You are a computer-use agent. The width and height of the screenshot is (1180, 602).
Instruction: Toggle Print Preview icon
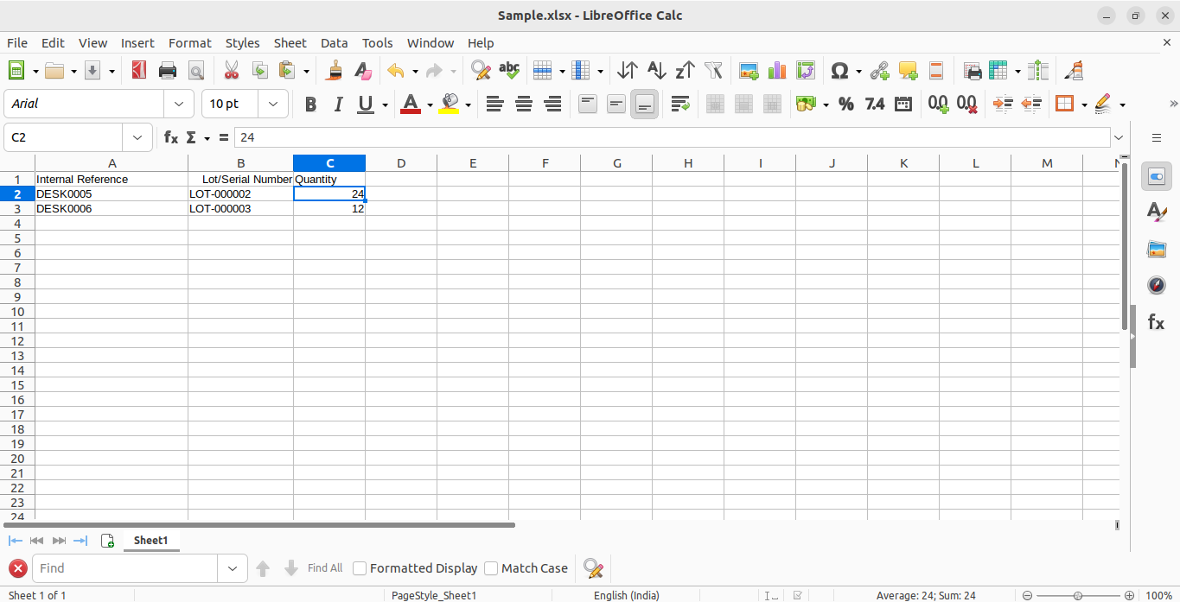pos(196,71)
